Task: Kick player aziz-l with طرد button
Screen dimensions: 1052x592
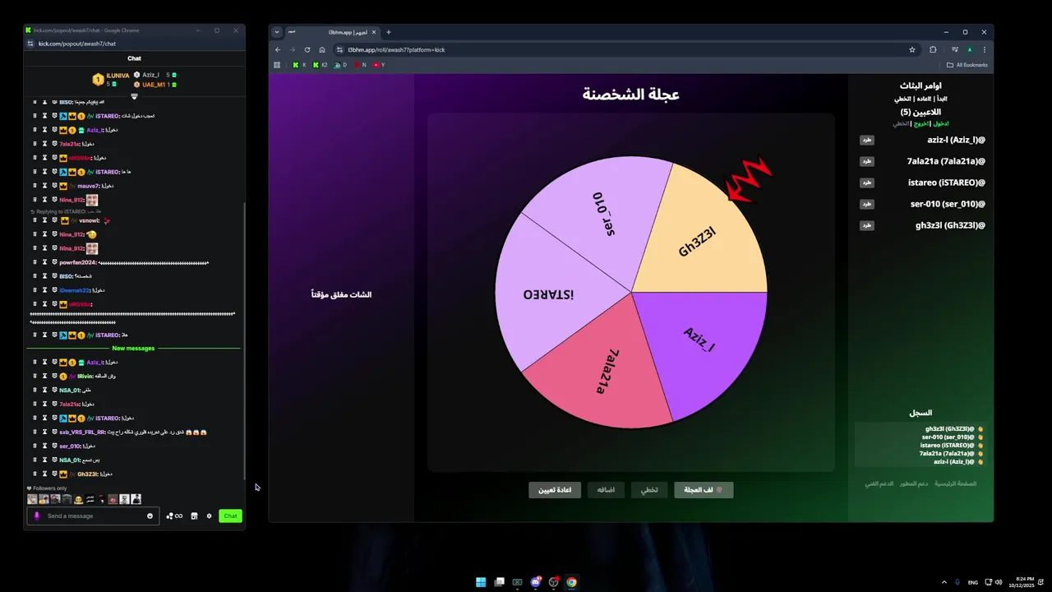Action: (x=867, y=141)
